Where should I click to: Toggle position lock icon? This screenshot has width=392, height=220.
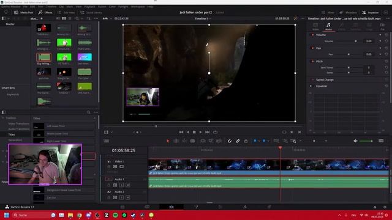(246, 141)
